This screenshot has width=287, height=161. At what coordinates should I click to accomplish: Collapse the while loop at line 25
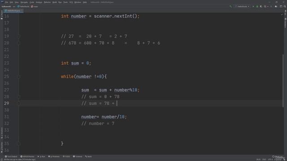pos(19,76)
